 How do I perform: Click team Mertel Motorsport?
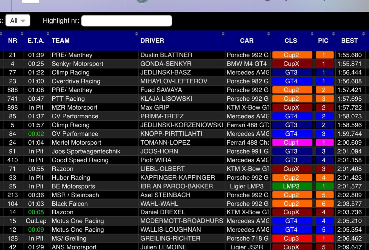pyautogui.click(x=76, y=142)
